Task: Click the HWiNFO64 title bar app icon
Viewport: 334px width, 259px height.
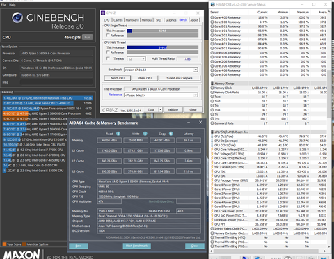Action: pyautogui.click(x=212, y=5)
